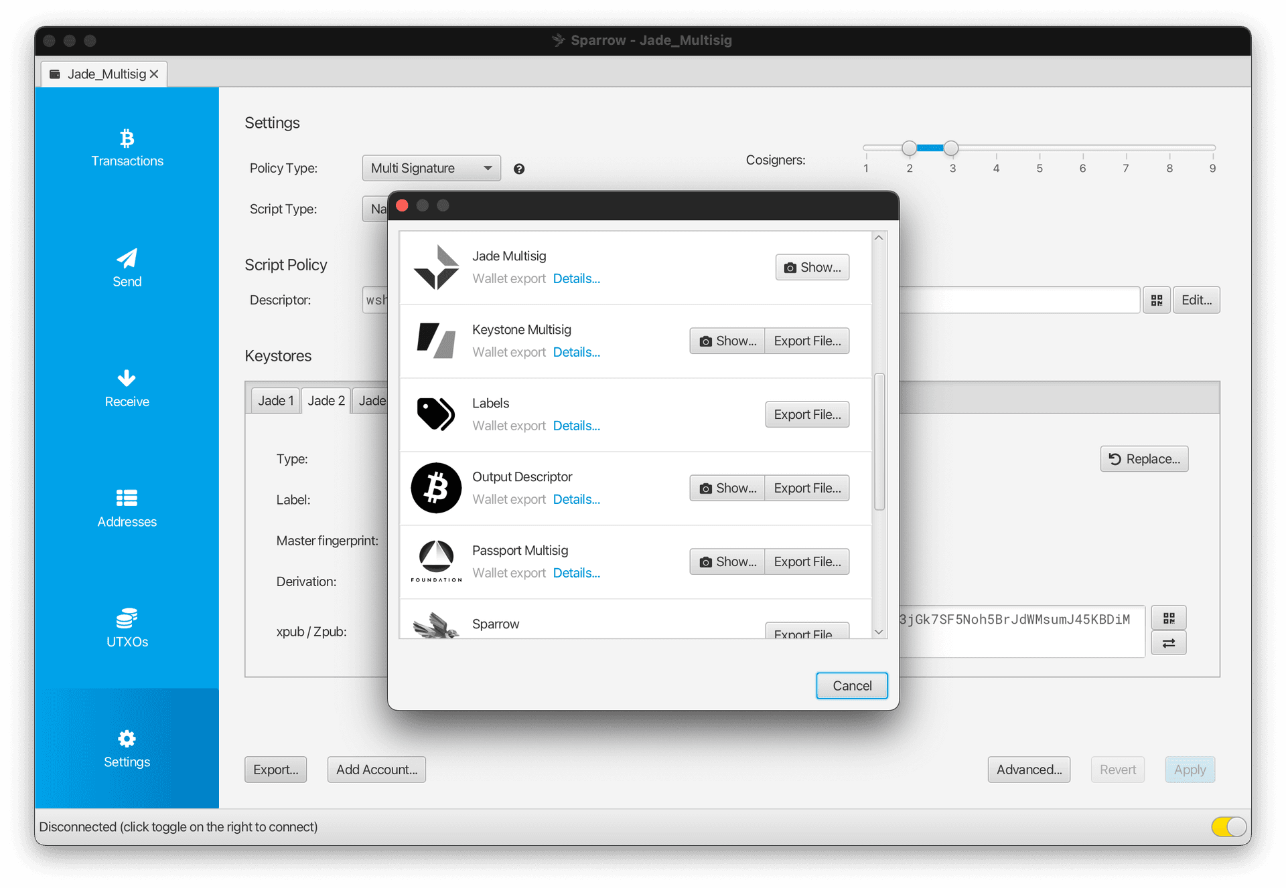Viewport: 1286px width, 888px height.
Task: Open the Send view in sidebar
Action: 127,268
